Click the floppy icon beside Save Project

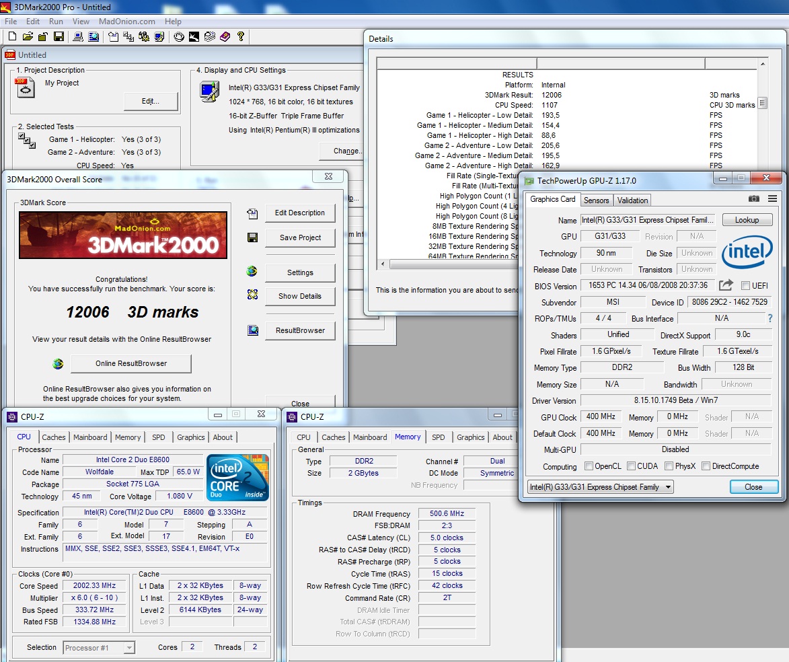coord(253,237)
